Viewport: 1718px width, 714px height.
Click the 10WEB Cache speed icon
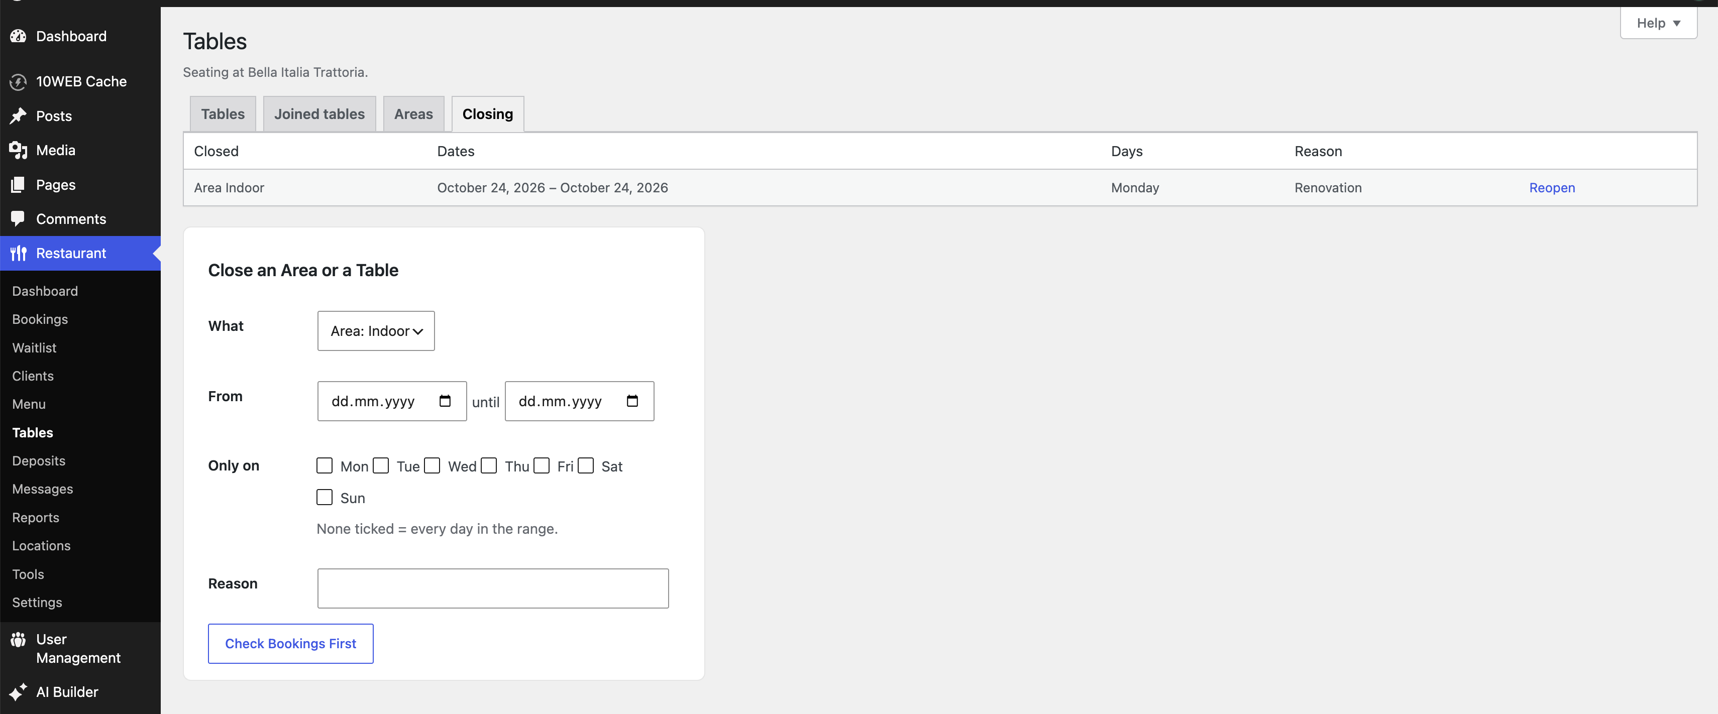[x=18, y=81]
